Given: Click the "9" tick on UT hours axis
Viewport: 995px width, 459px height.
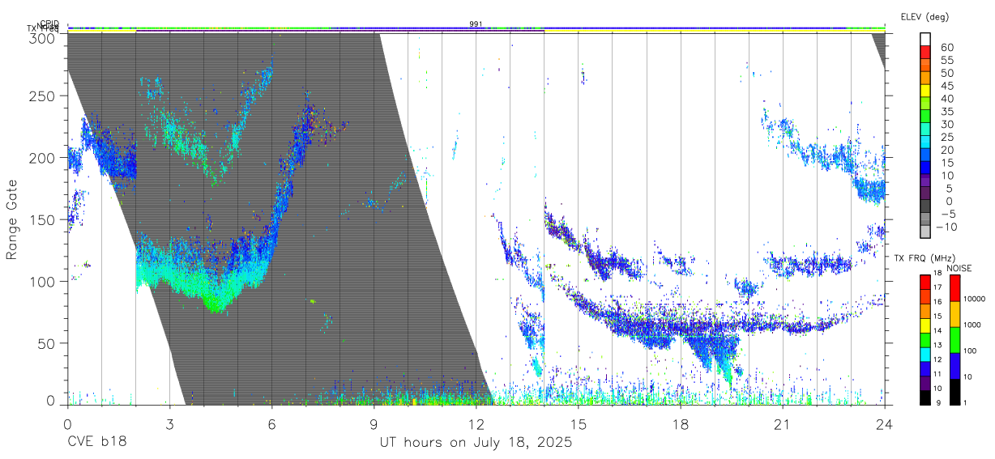Looking at the screenshot, I should click(x=374, y=424).
